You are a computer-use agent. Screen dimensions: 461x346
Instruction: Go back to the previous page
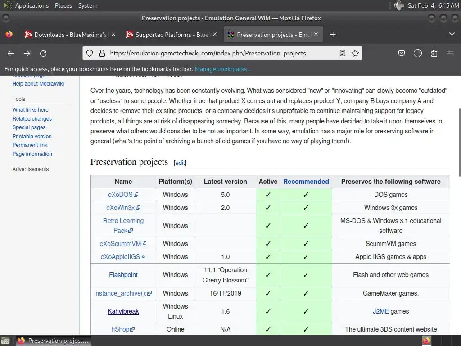click(11, 53)
